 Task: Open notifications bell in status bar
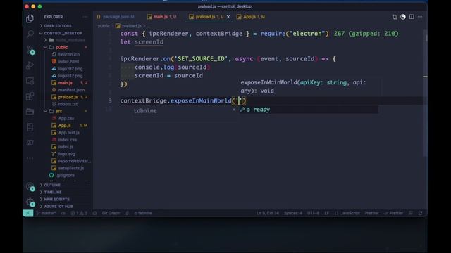point(420,213)
